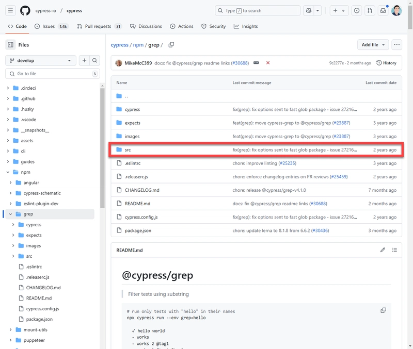413x349 pixels.
Task: Collapse the grep folder in tree
Action: tap(10, 214)
